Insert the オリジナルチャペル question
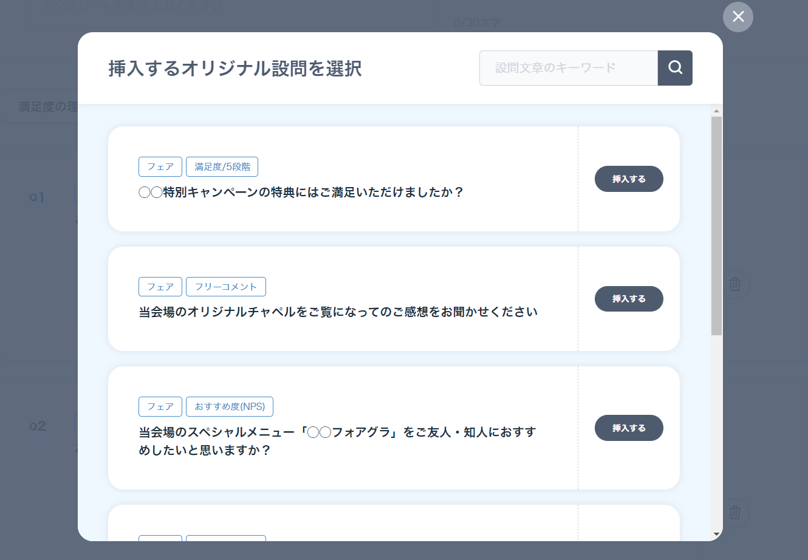 (629, 299)
